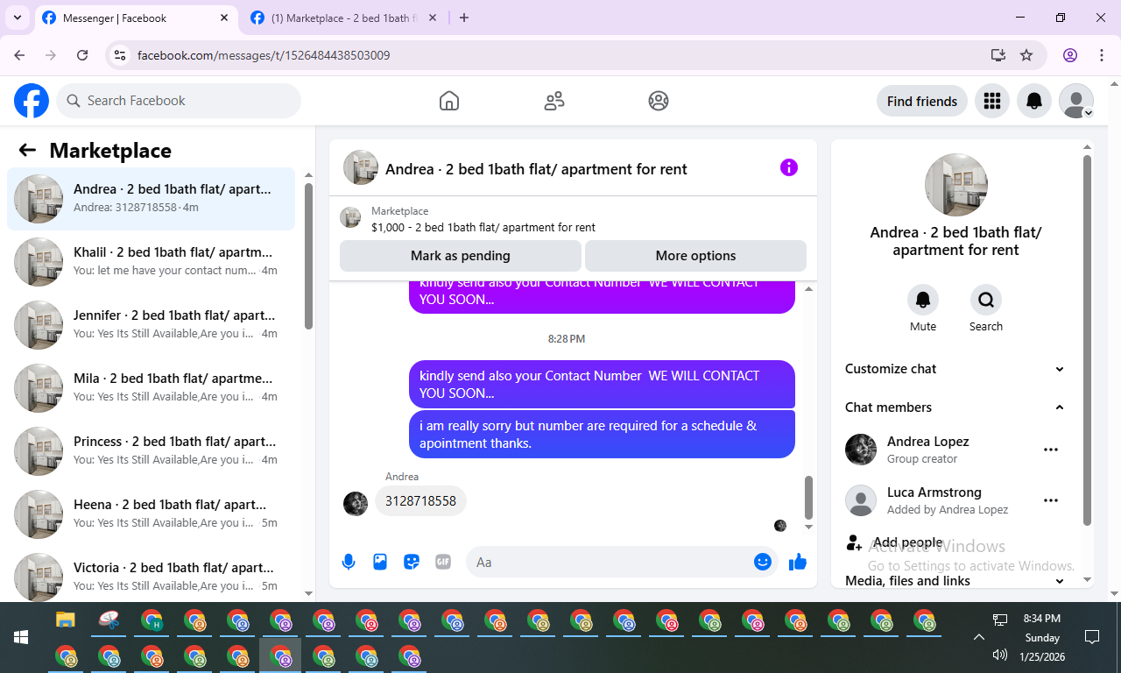Click the browser address bar URL
The width and height of the screenshot is (1121, 673).
point(264,55)
